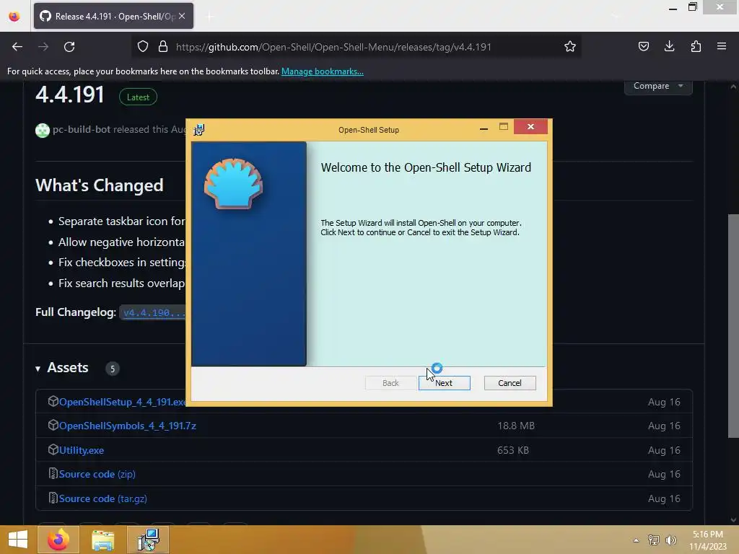Viewport: 739px width, 554px height.
Task: Open the pc-build-bot profile link
Action: point(82,130)
